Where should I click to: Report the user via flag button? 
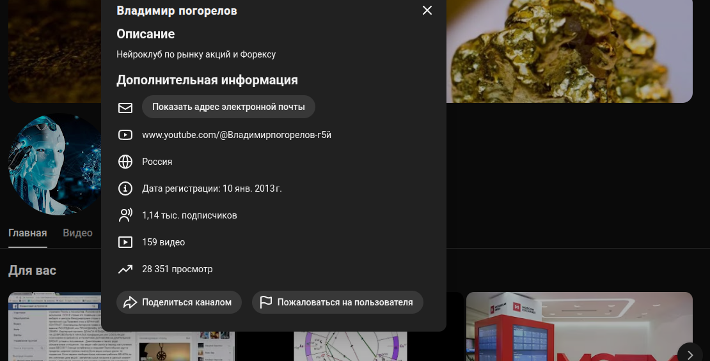coord(337,302)
